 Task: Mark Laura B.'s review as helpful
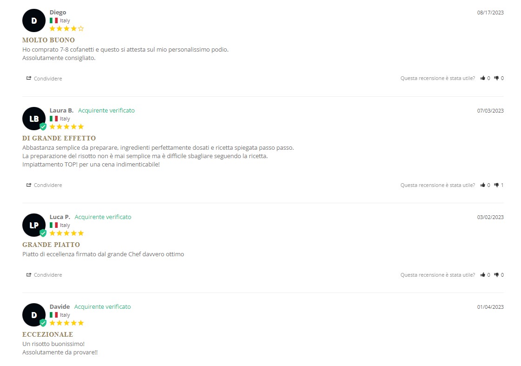[482, 185]
